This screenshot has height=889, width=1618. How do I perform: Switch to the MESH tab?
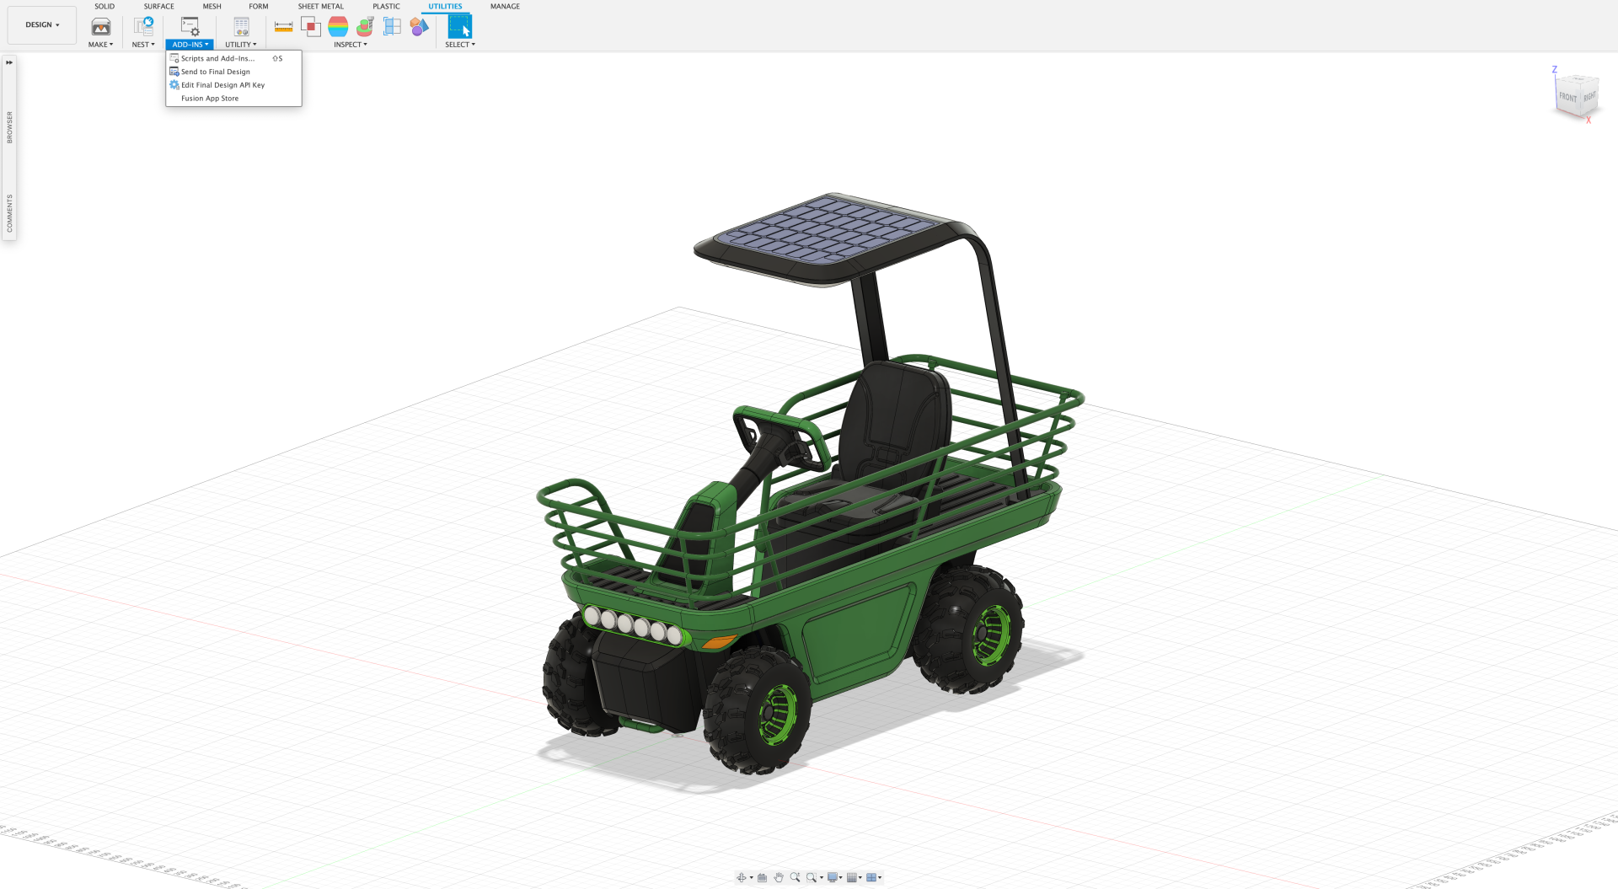click(212, 7)
